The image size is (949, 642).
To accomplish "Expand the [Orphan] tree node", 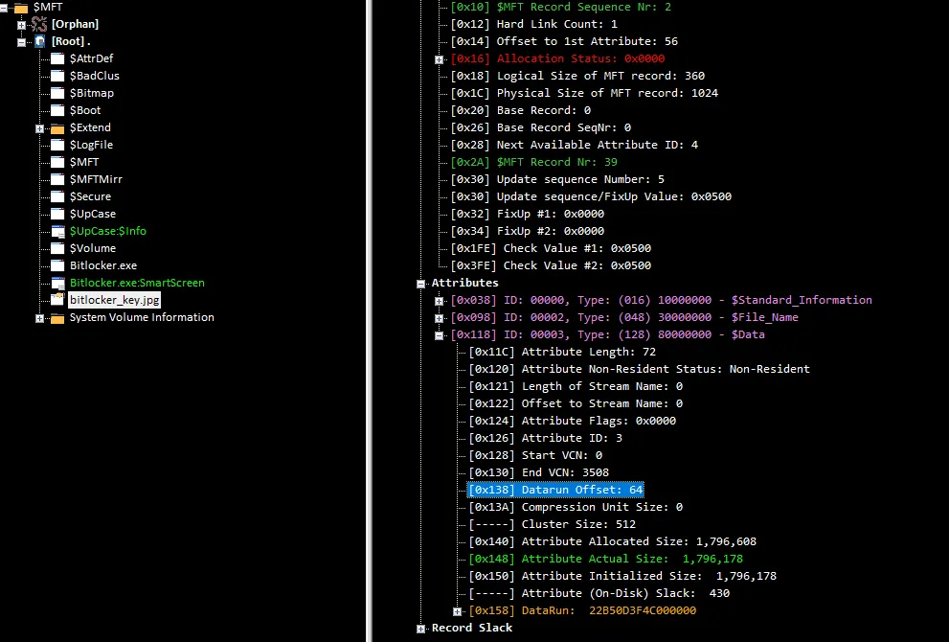I will pyautogui.click(x=22, y=24).
